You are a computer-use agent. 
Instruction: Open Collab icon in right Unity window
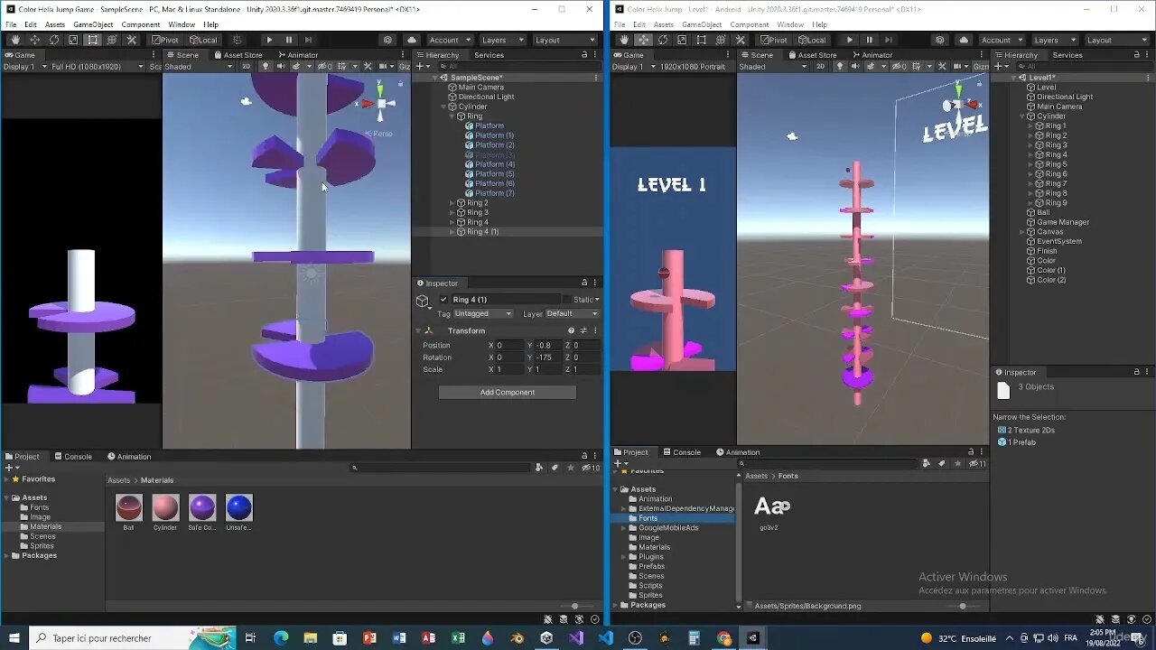point(940,40)
